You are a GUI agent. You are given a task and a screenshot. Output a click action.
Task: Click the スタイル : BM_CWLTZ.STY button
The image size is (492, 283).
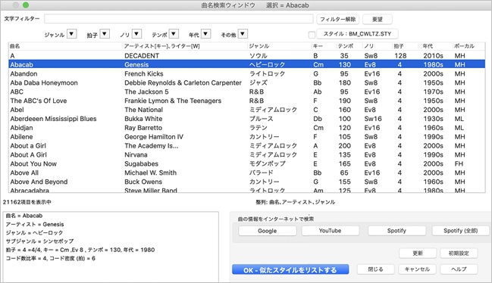click(x=357, y=34)
